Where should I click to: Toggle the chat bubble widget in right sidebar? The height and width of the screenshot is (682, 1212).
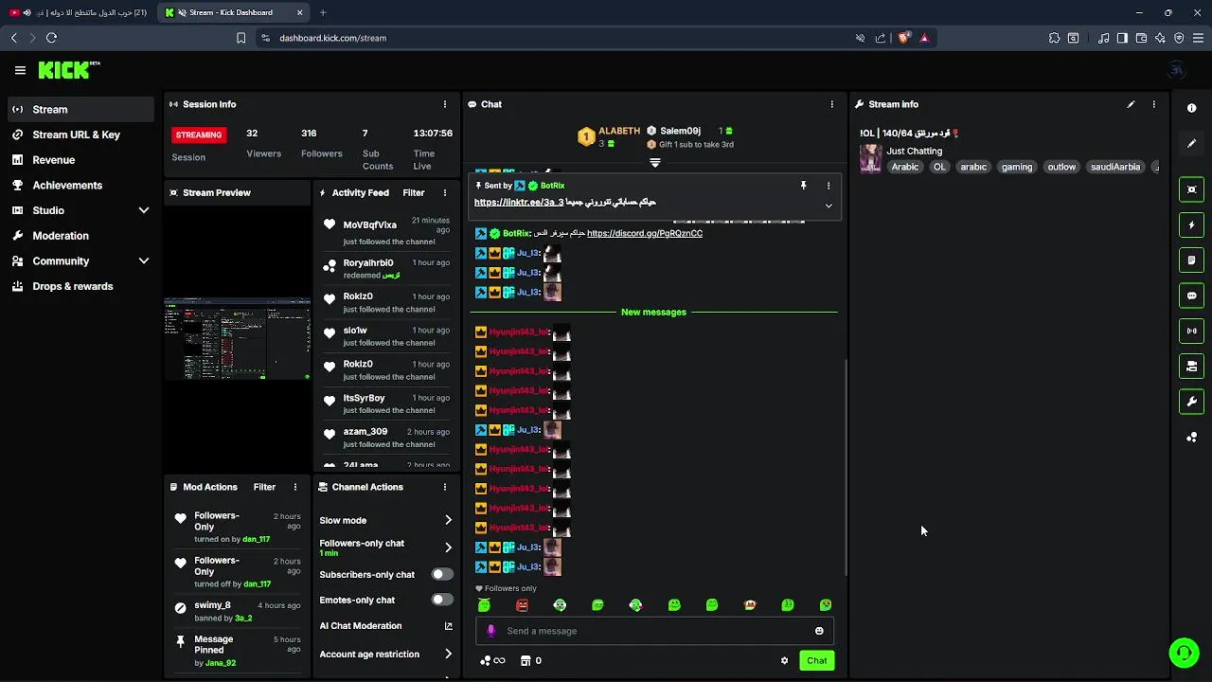pos(1192,296)
